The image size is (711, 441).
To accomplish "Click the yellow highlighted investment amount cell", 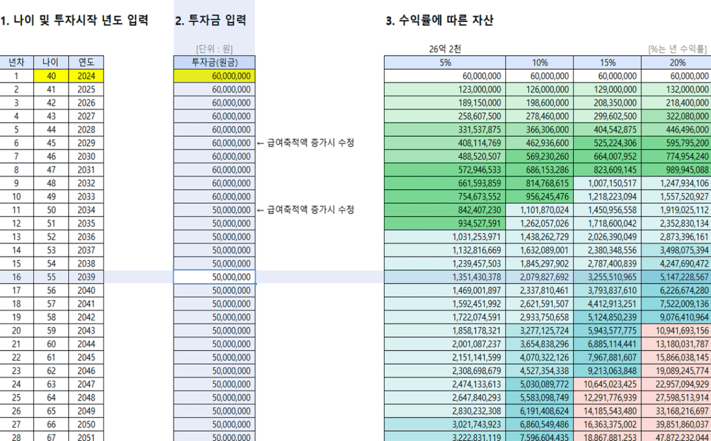I will 215,76.
